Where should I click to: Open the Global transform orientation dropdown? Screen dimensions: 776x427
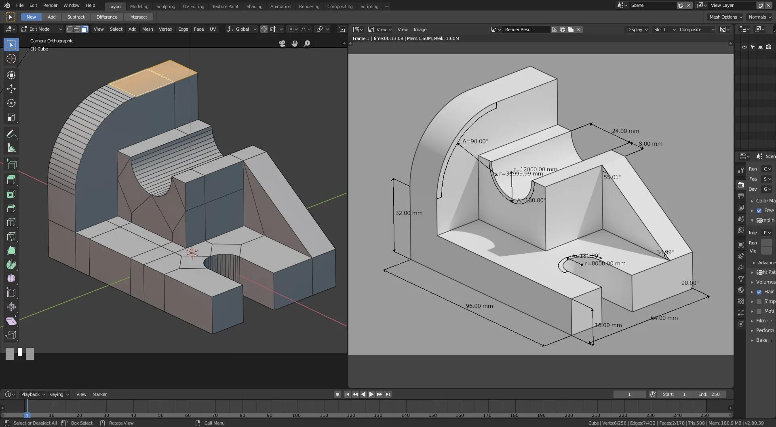(x=242, y=29)
